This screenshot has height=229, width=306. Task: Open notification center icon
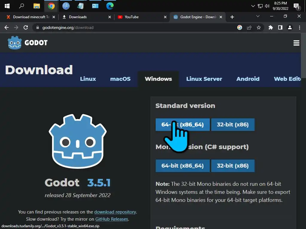(296, 7)
